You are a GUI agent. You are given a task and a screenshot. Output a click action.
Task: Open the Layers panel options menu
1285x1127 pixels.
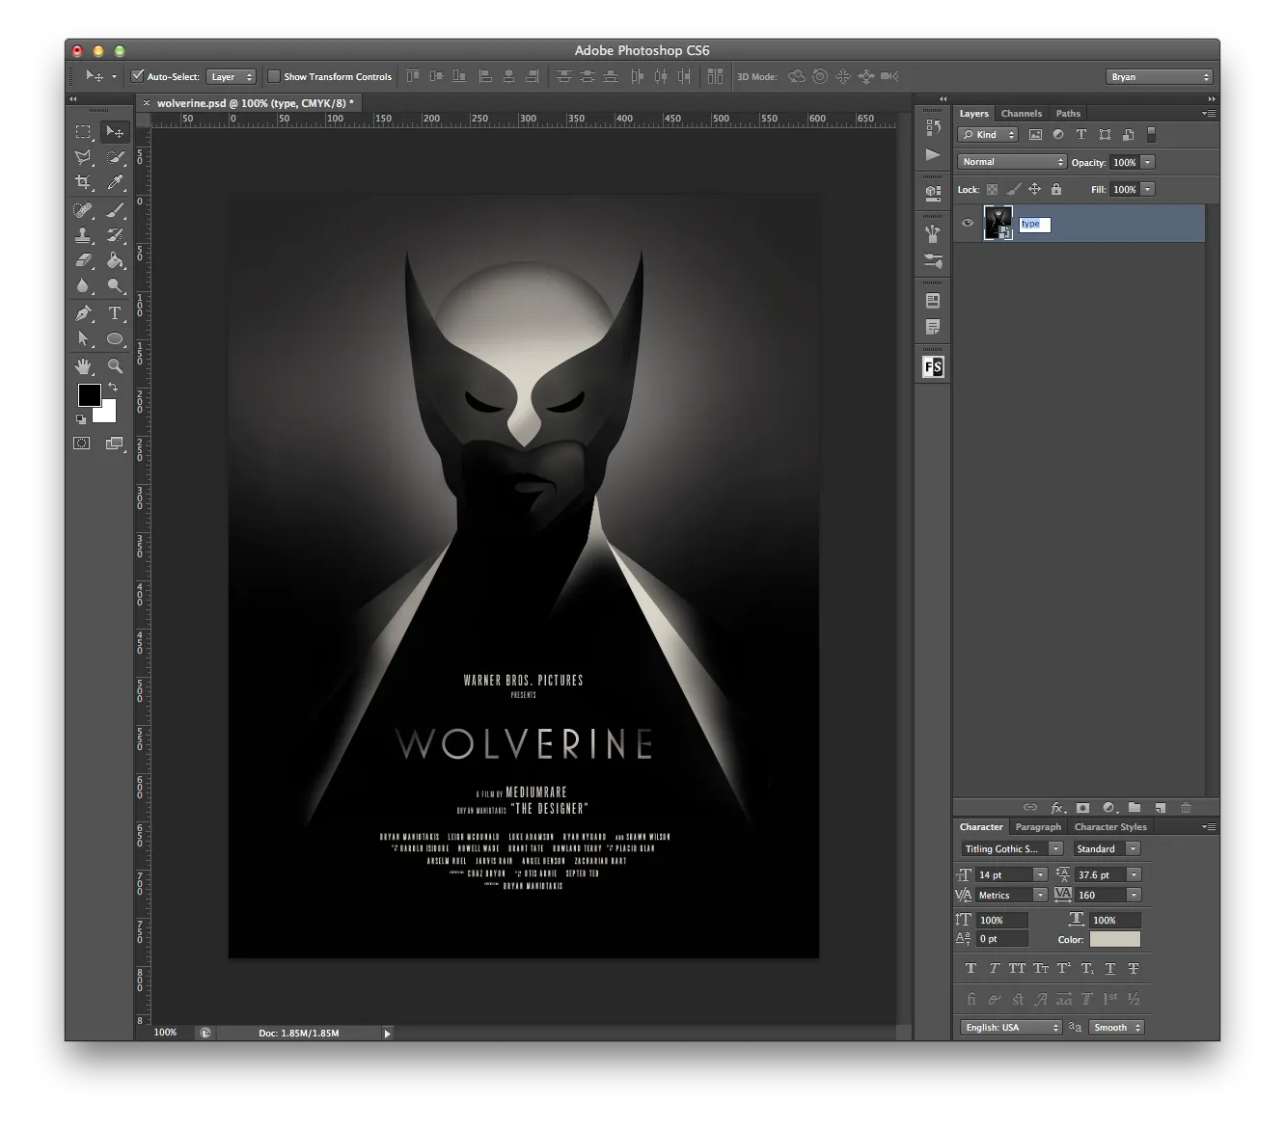pyautogui.click(x=1209, y=114)
